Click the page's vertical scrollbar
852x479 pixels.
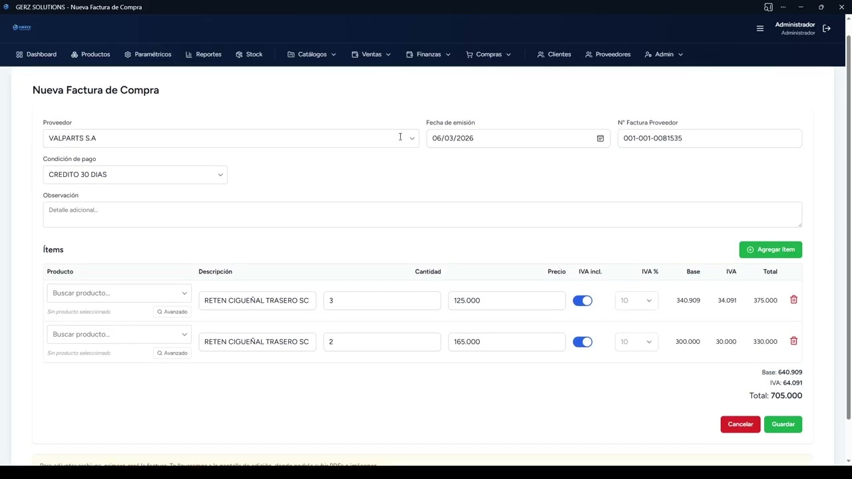pos(848,226)
